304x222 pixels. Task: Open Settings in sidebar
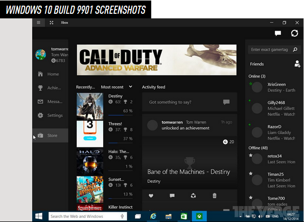pyautogui.click(x=51, y=115)
